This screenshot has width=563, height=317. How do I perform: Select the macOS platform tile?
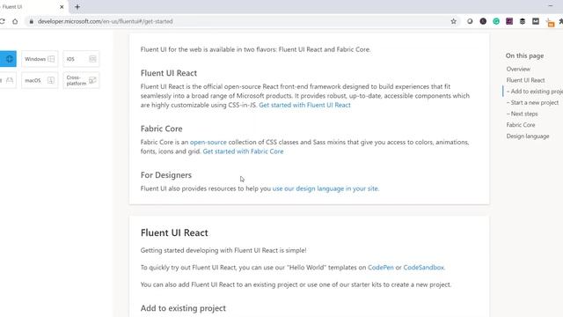40,80
